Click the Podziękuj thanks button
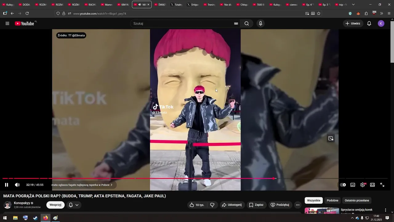The image size is (394, 222). click(280, 205)
